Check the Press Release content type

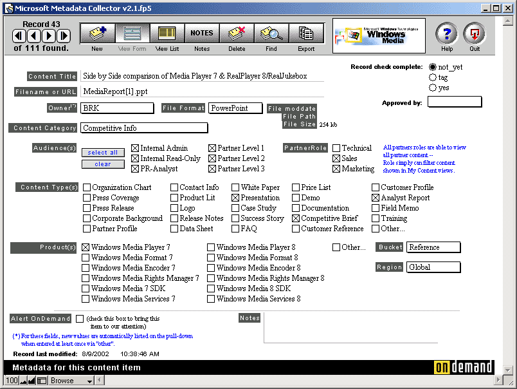[x=87, y=208]
